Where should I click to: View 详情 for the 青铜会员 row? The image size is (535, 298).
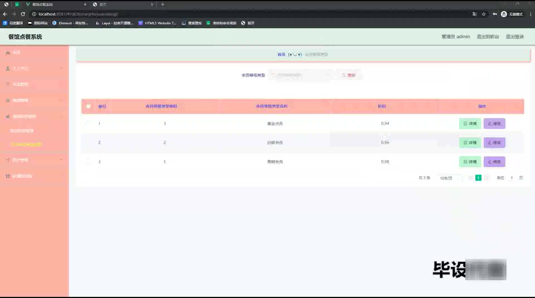coord(470,162)
